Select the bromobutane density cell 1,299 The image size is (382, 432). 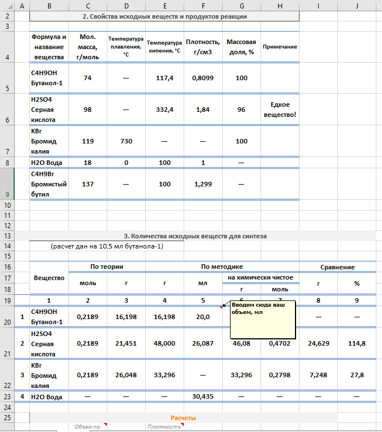[x=203, y=184]
